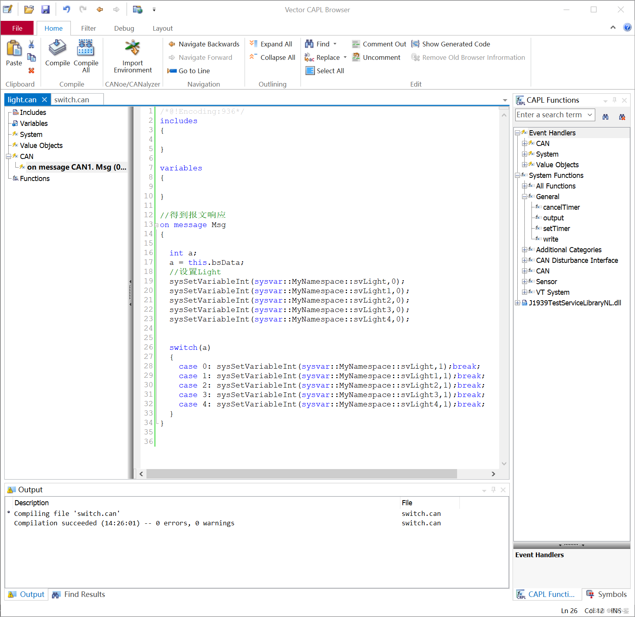Click Uncomment button
This screenshot has height=617, width=635.
(x=376, y=57)
